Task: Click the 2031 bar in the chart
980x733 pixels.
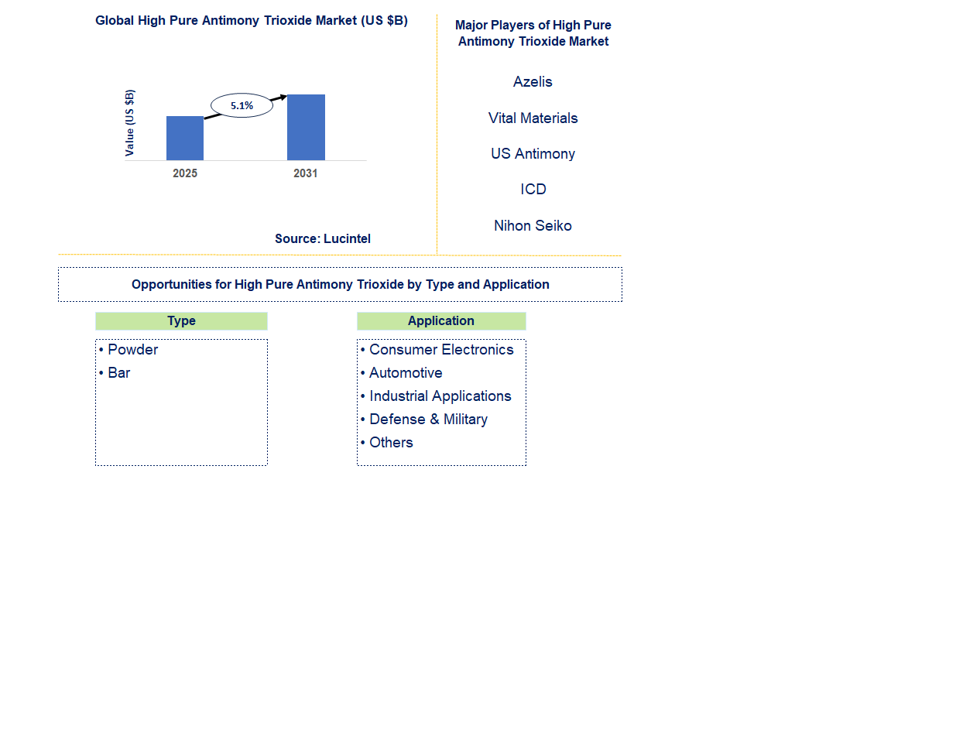Action: (x=306, y=128)
